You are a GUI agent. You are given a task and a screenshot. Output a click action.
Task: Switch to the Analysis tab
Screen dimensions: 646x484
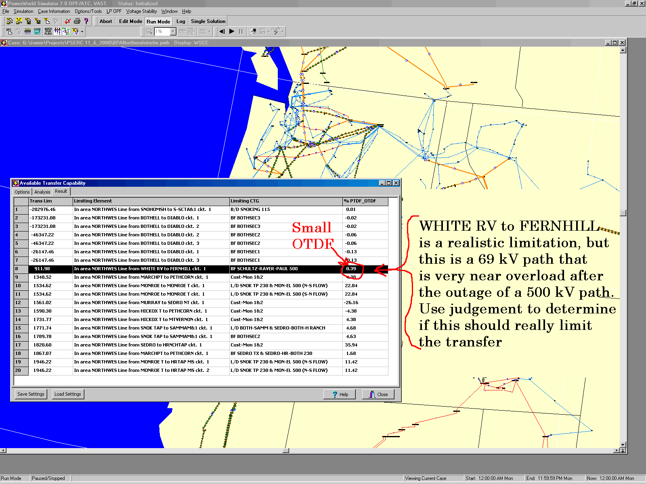pos(42,192)
